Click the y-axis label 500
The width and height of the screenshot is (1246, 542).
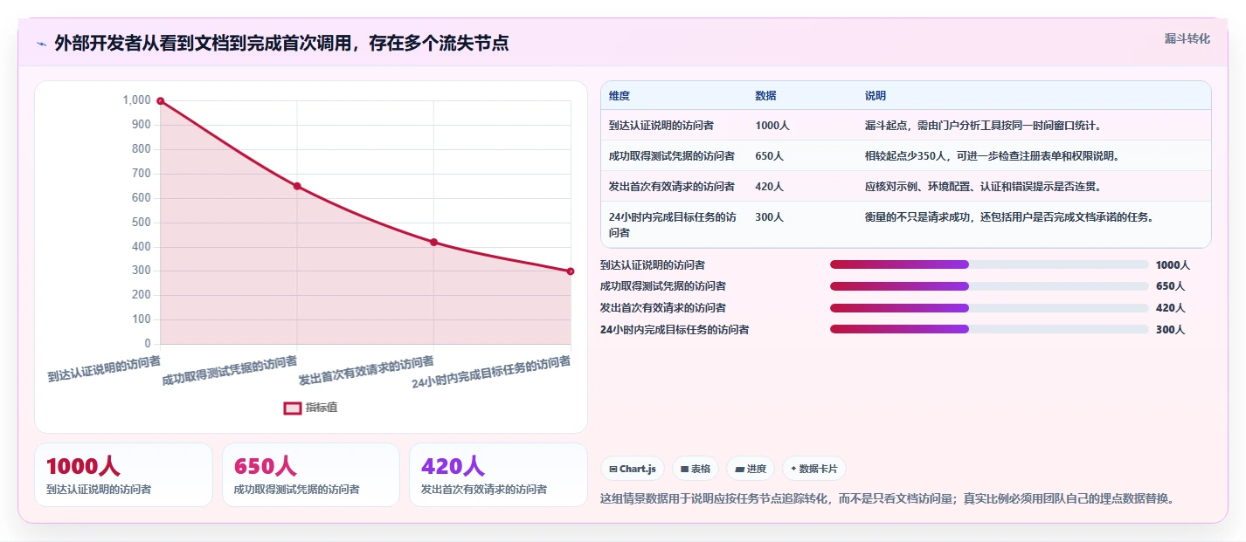(141, 222)
